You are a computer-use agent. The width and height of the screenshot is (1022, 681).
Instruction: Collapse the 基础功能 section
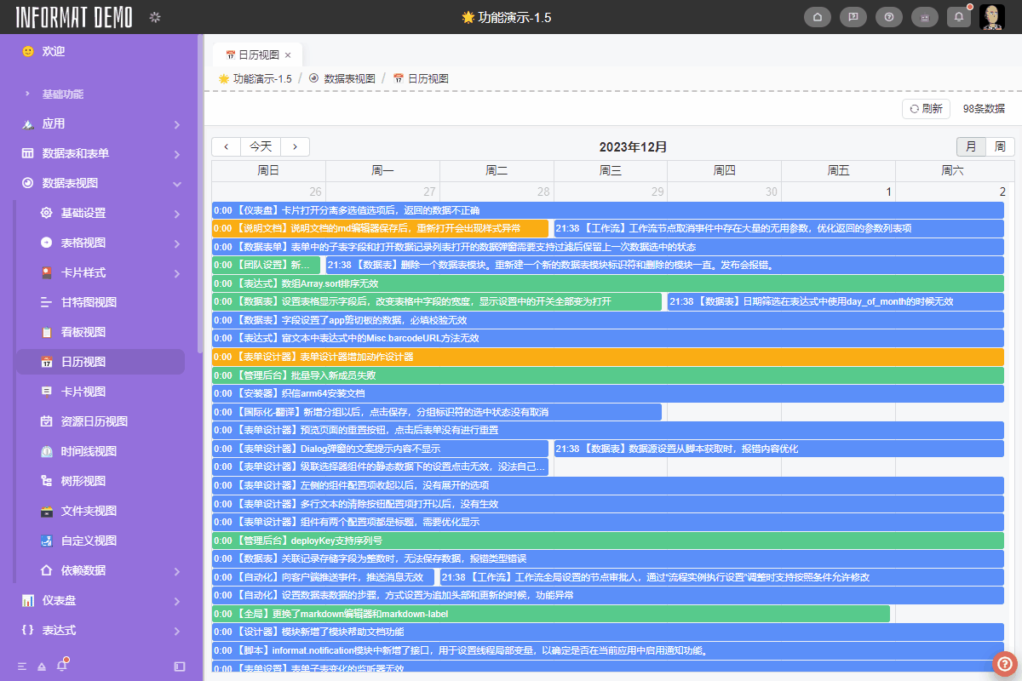(x=27, y=94)
